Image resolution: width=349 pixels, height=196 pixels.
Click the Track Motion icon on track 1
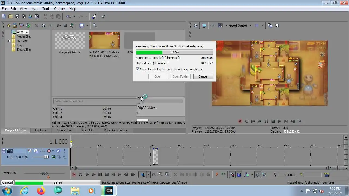coord(36,151)
